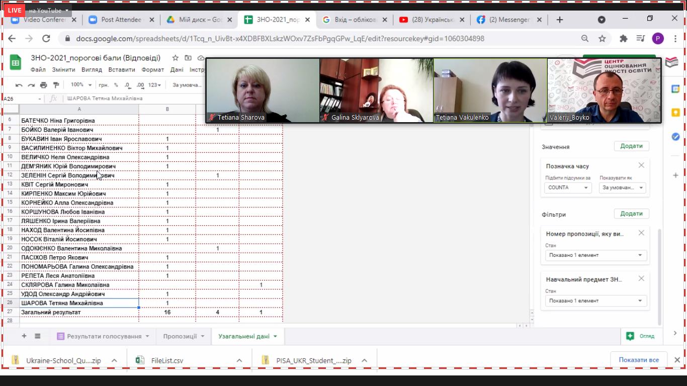Undo the last action in toolbar
Image resolution: width=687 pixels, height=386 pixels.
19,85
